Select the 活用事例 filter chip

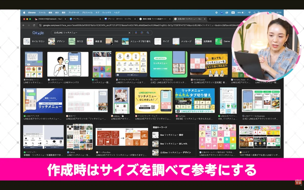click(x=204, y=41)
